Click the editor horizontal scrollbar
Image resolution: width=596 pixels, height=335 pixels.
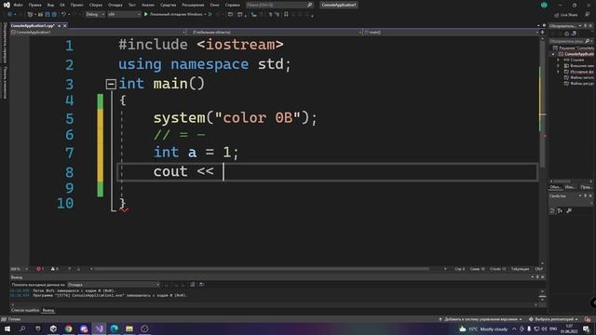pos(262,269)
